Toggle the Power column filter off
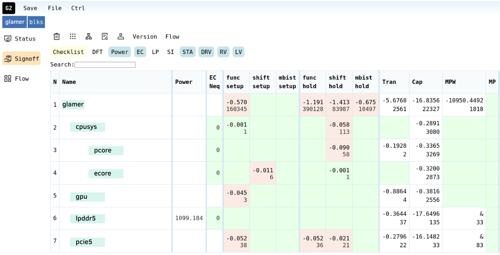This screenshot has height=255, width=500. (x=119, y=52)
